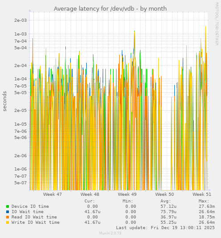Click the '1e-03' y-axis tick
The height and width of the screenshot is (238, 221).
click(x=20, y=34)
